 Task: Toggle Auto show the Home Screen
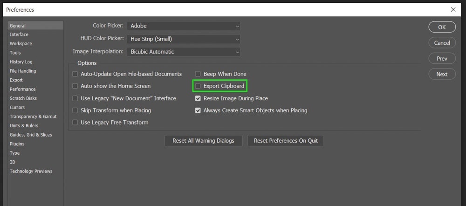click(x=75, y=86)
